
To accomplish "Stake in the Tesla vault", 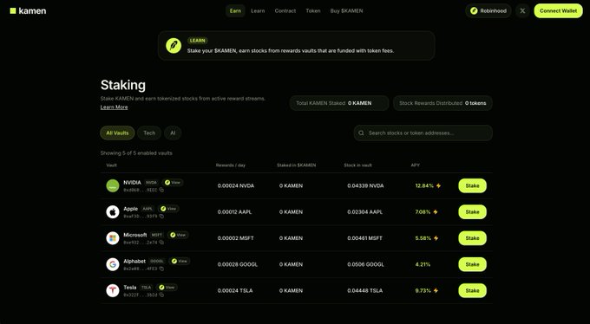I will pos(472,291).
